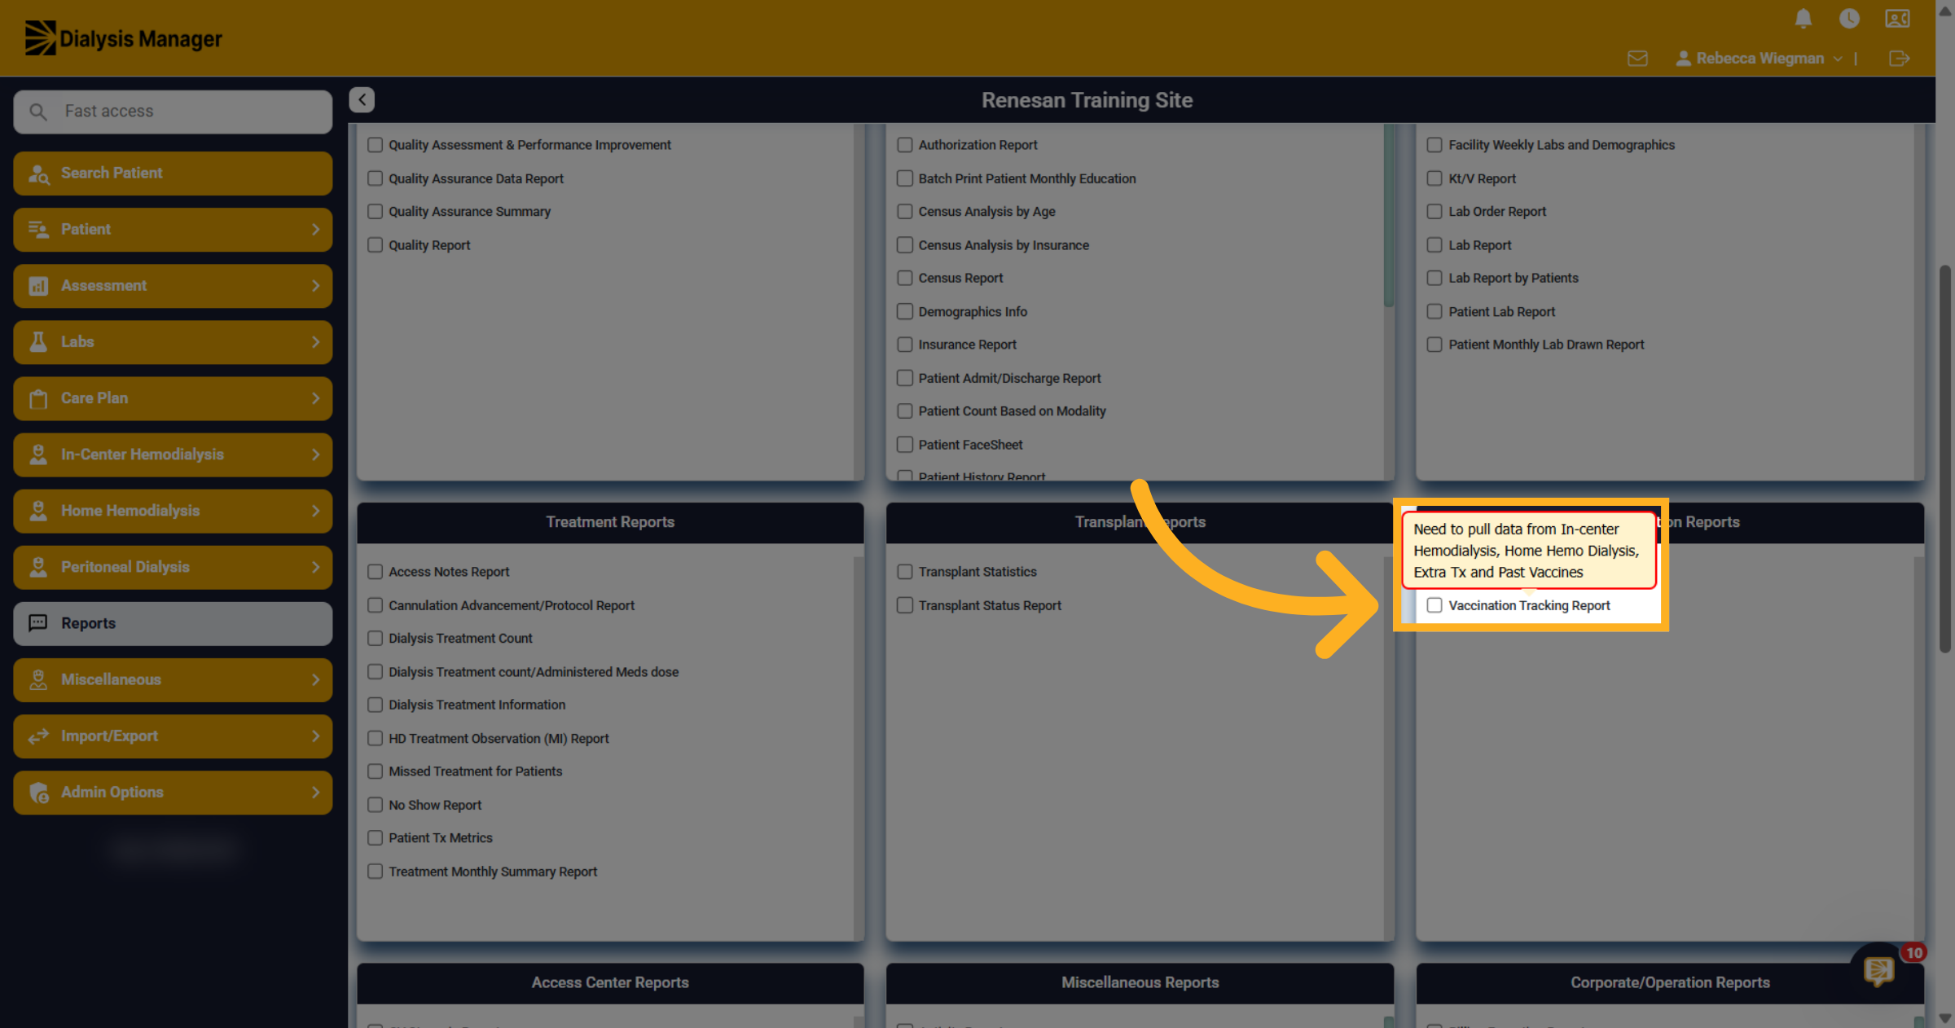Viewport: 1955px width, 1028px height.
Task: Click the notification bell icon
Action: (1803, 19)
